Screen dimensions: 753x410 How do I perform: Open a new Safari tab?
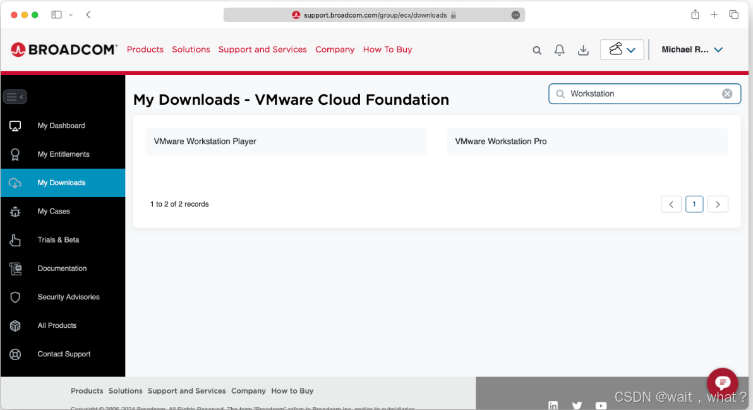[x=714, y=15]
